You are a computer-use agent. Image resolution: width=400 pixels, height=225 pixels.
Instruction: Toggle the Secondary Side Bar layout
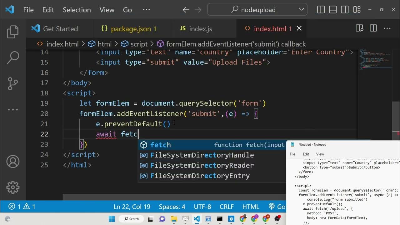click(345, 10)
